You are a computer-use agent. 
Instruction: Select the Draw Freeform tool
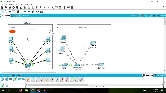[33, 11]
